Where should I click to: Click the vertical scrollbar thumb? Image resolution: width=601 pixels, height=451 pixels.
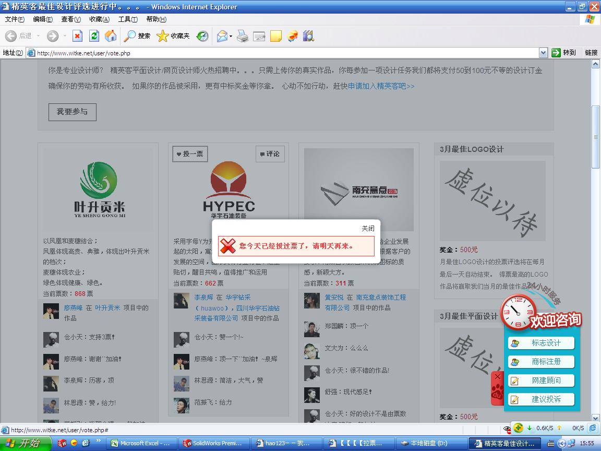tap(595, 137)
